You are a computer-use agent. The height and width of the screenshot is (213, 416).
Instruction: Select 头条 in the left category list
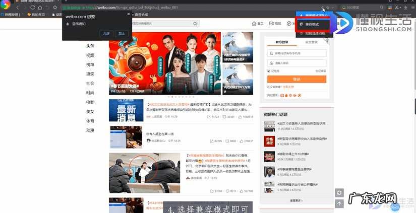coord(90,46)
